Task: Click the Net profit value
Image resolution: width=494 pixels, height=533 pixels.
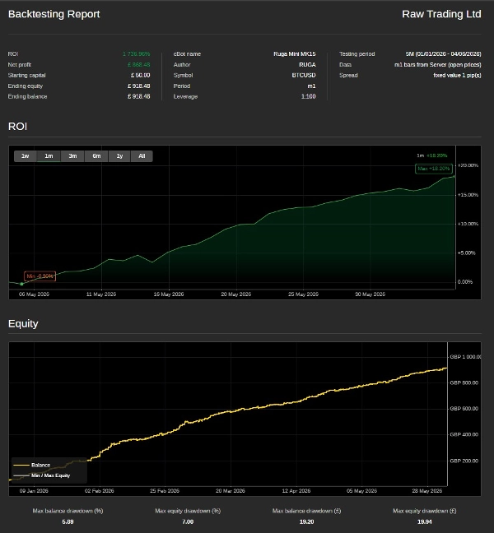Action: click(139, 65)
